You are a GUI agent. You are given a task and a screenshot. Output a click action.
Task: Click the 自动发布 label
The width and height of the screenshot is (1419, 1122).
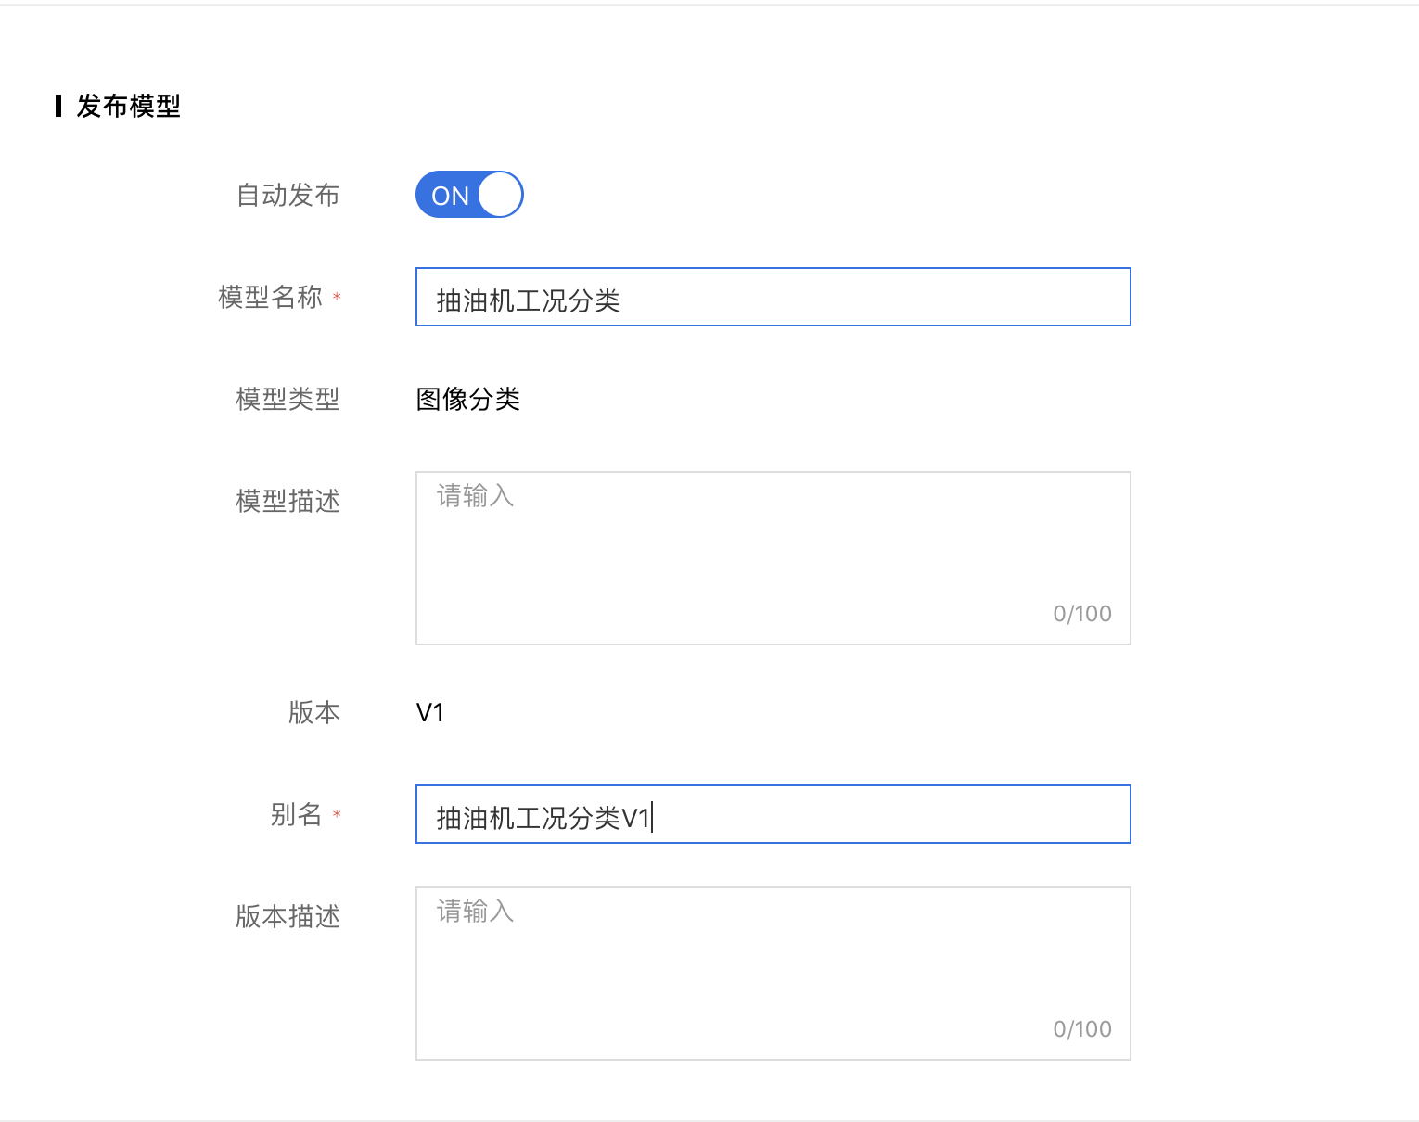click(288, 195)
